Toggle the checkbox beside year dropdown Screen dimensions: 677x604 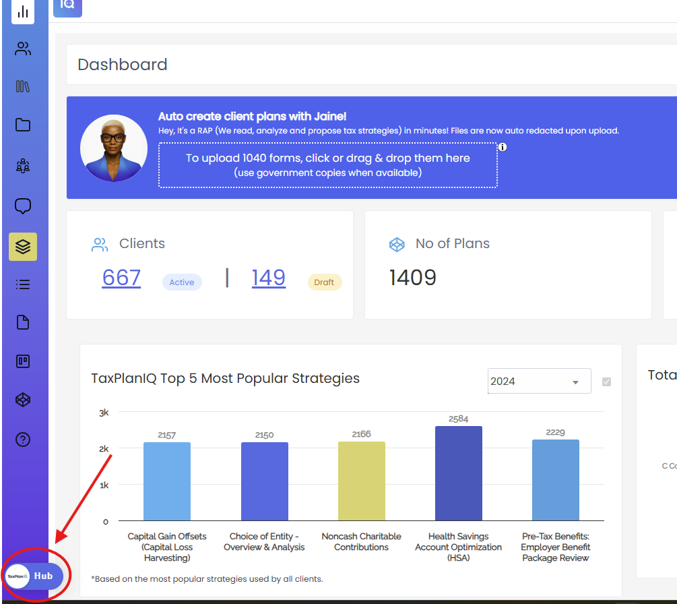(x=607, y=382)
